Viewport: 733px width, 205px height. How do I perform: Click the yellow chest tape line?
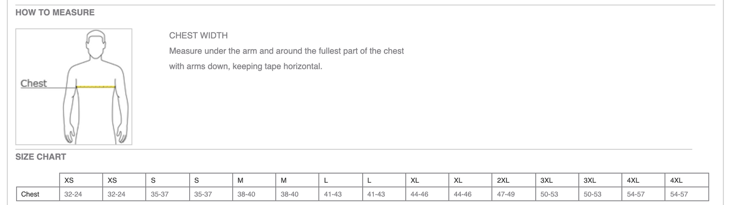[x=96, y=87]
